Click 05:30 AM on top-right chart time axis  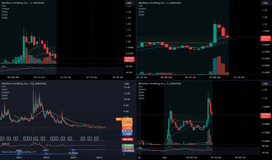tap(142, 77)
